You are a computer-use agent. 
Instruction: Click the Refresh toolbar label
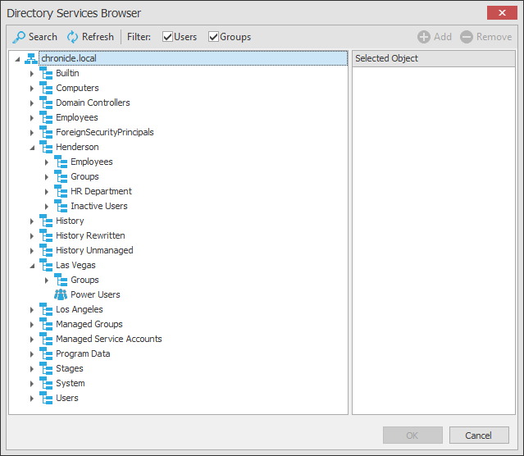click(x=98, y=37)
